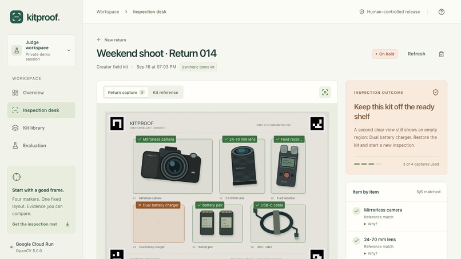Expand Why? under 24-70 mm lens
The width and height of the screenshot is (461, 259).
(x=371, y=253)
